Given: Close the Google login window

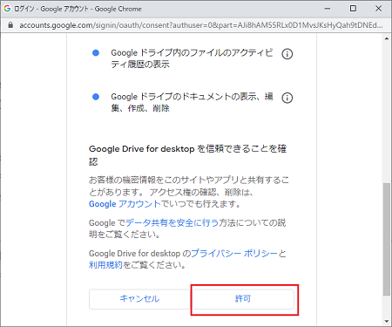Looking at the screenshot, I should [x=379, y=9].
